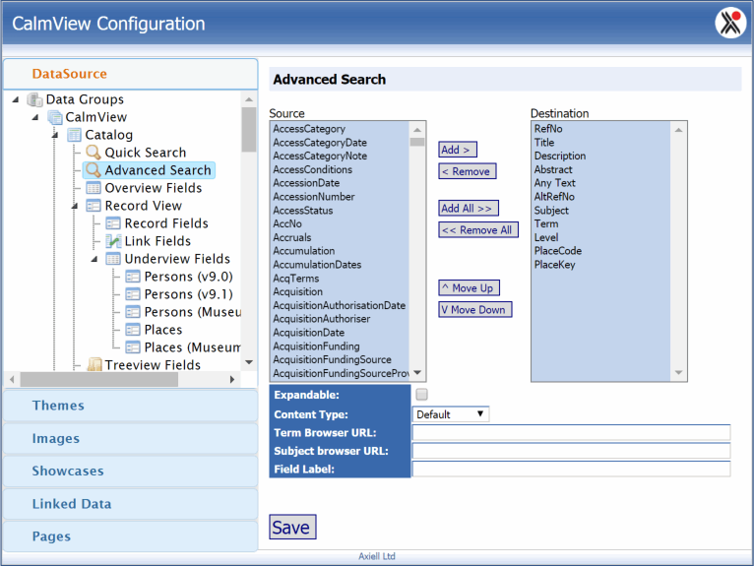This screenshot has width=754, height=566.
Task: Click the tree's vertical scrollbar thumb
Action: [249, 129]
